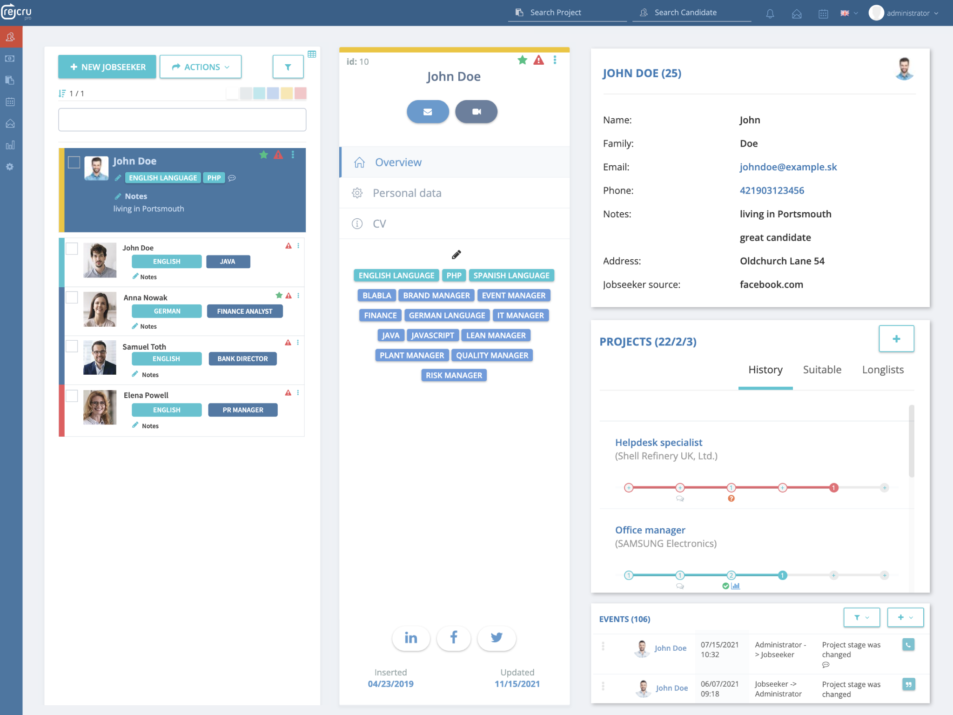Screen dimensions: 953x715
Task: Select the yellow color filter swatch
Action: tap(287, 93)
